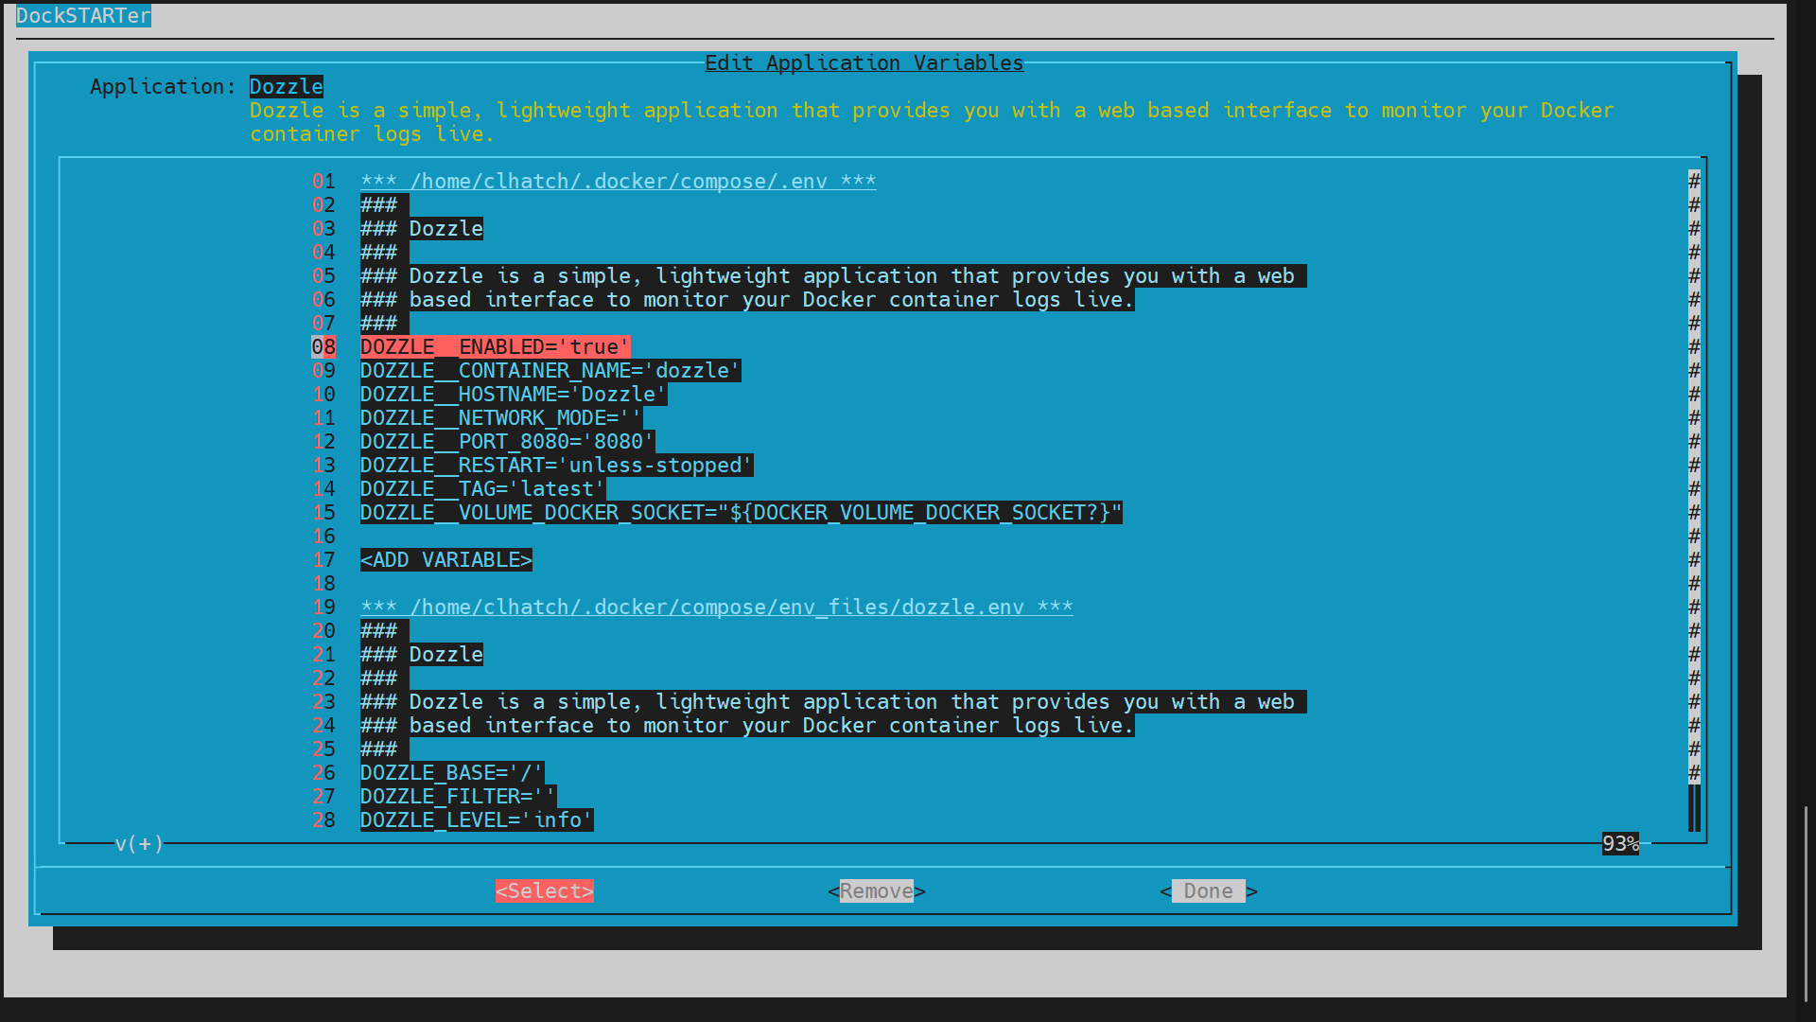Image resolution: width=1816 pixels, height=1022 pixels.
Task: Click line number 17
Action: (323, 559)
